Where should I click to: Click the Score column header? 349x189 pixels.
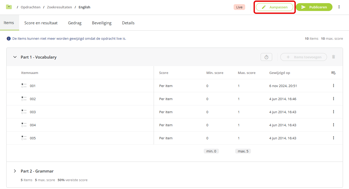[x=164, y=73]
